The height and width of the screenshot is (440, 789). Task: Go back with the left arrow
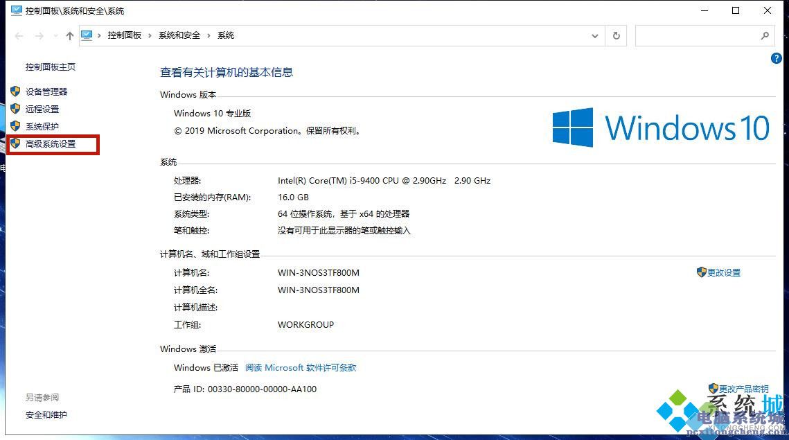pyautogui.click(x=19, y=36)
